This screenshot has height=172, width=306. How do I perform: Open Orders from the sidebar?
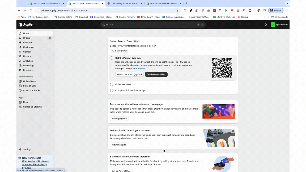(26, 38)
